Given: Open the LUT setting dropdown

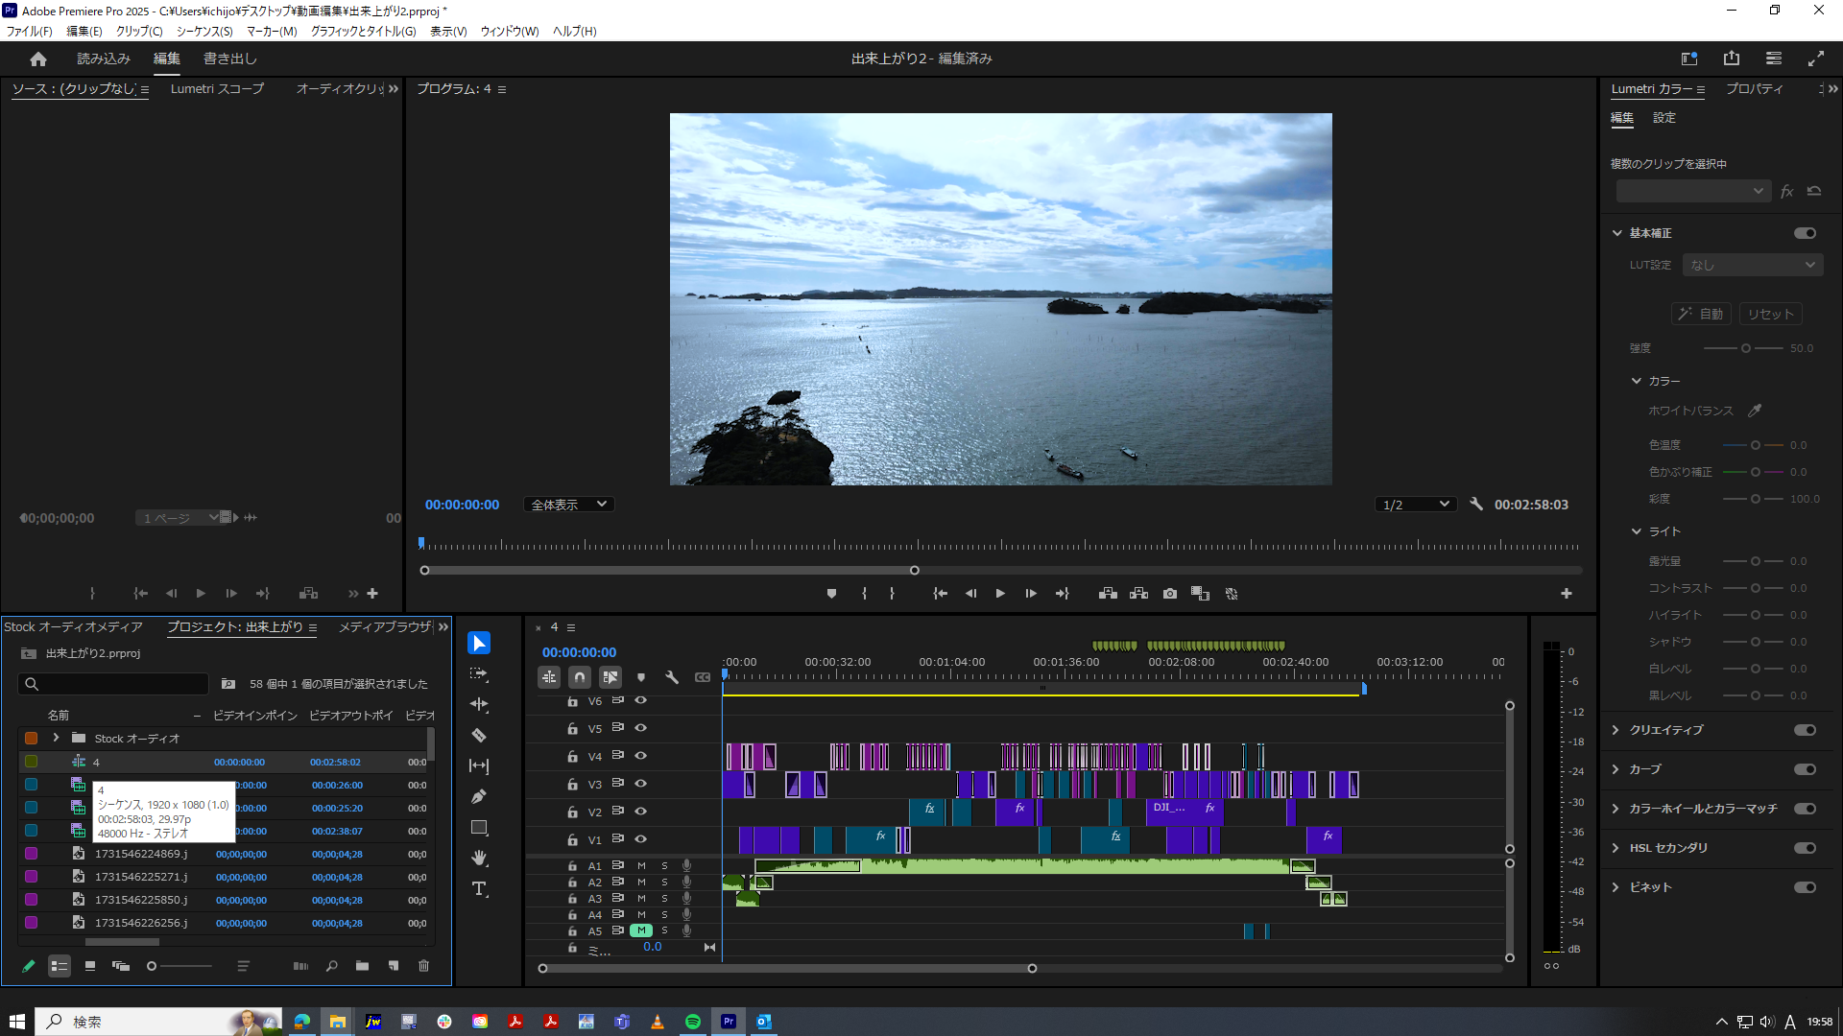Looking at the screenshot, I should (1753, 265).
